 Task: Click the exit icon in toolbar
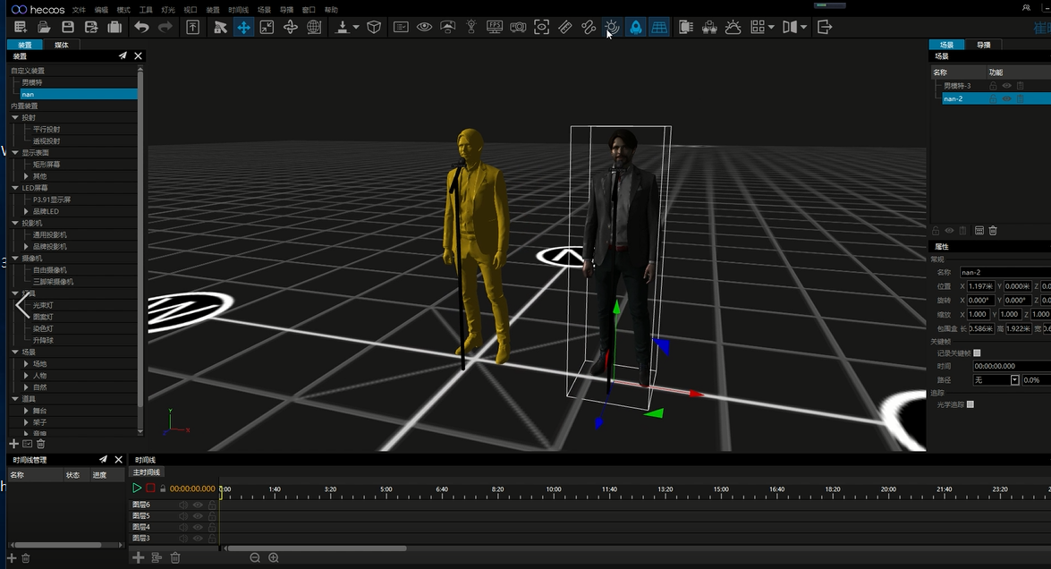825,27
